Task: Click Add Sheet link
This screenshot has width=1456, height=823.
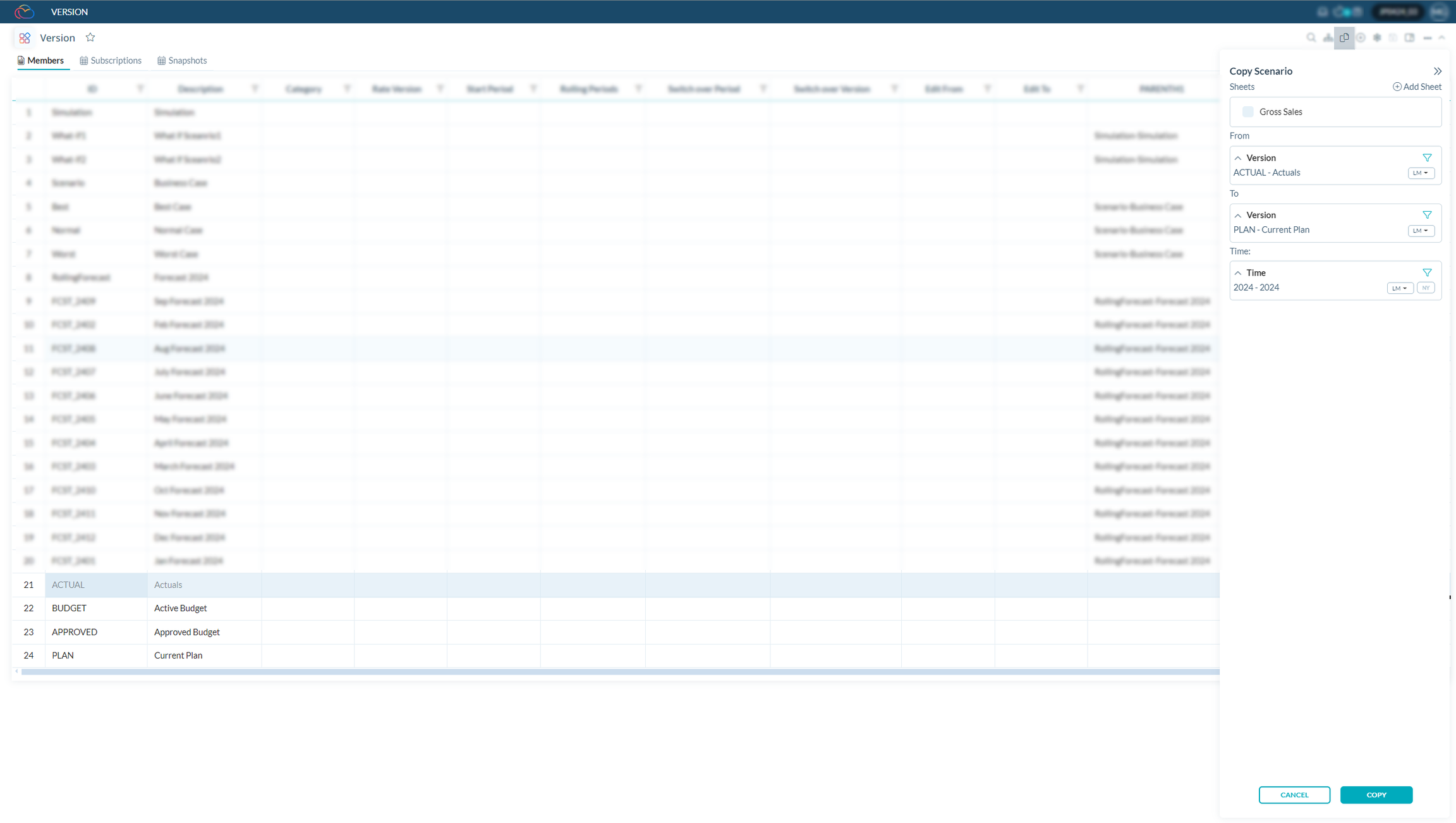Action: (1417, 87)
